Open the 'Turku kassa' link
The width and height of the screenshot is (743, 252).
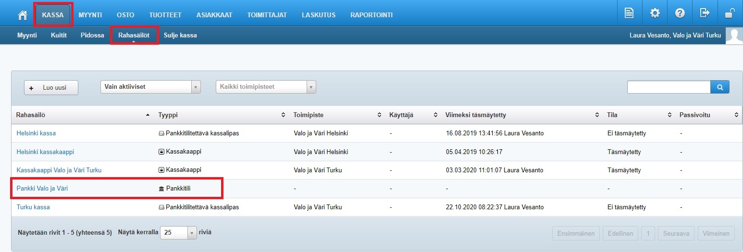point(33,207)
